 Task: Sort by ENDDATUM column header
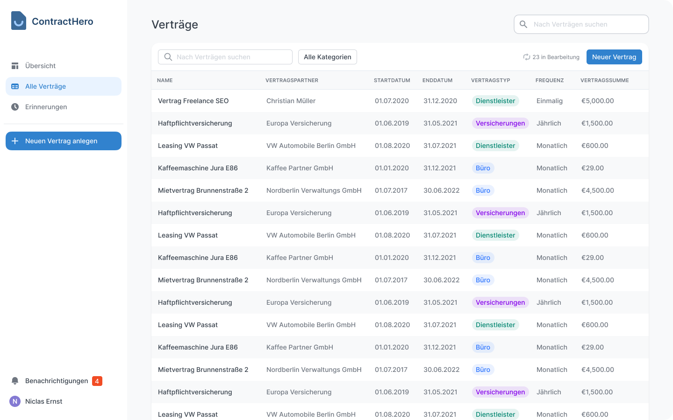[437, 80]
